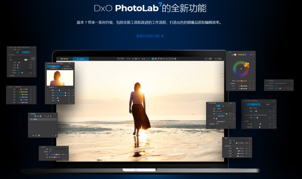Image resolution: width=302 pixels, height=179 pixels.
Task: Adjust the tint slider in white balance
Action: point(55,157)
